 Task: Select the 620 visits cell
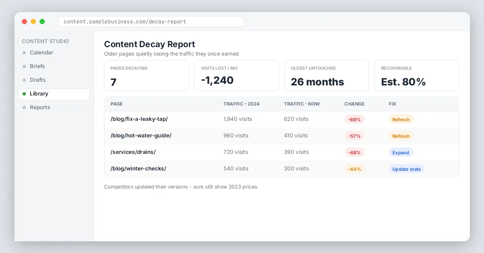(x=296, y=119)
